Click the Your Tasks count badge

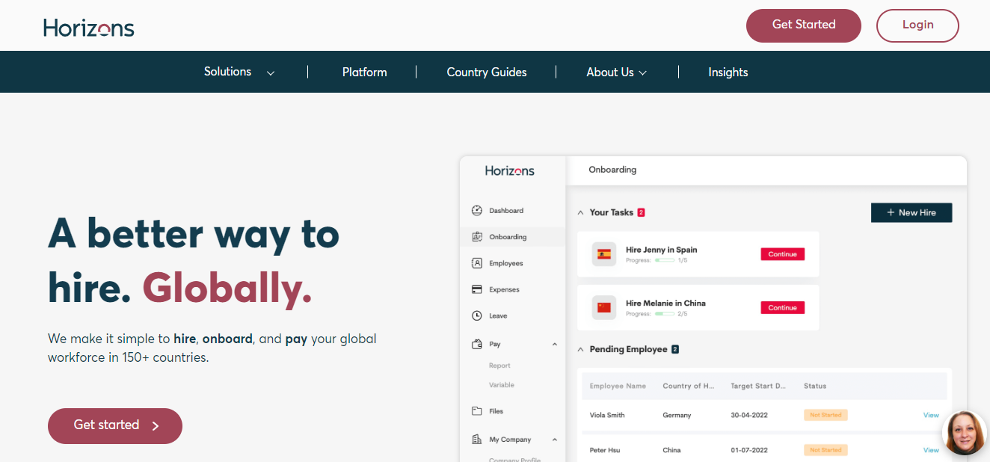tap(641, 213)
